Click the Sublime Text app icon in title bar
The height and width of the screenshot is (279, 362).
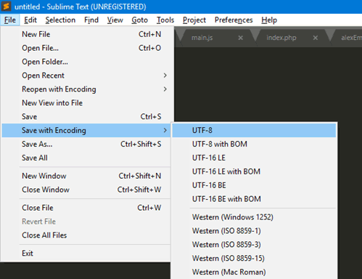pyautogui.click(x=6, y=7)
